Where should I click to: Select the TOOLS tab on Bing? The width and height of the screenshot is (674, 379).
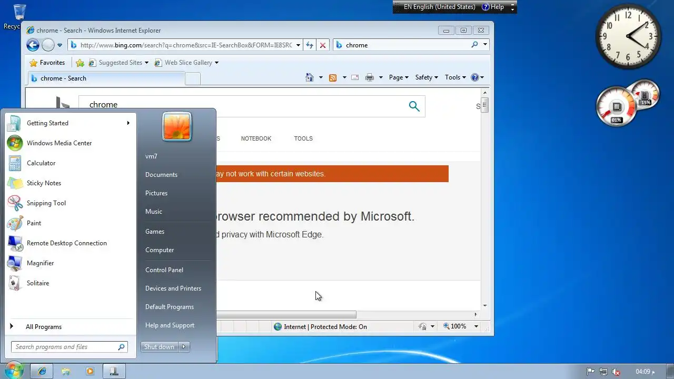[303, 138]
